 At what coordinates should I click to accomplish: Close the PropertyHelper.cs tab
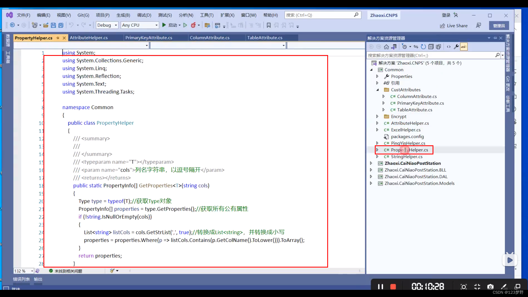click(64, 38)
